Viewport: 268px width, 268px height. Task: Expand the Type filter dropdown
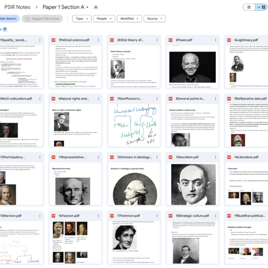coord(82,19)
